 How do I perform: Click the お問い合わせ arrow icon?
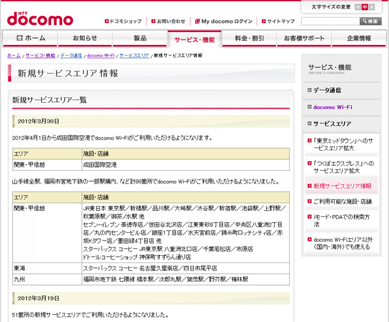pyautogui.click(x=153, y=21)
